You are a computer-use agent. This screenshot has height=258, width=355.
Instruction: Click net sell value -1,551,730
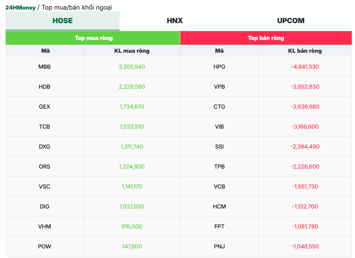305,187
